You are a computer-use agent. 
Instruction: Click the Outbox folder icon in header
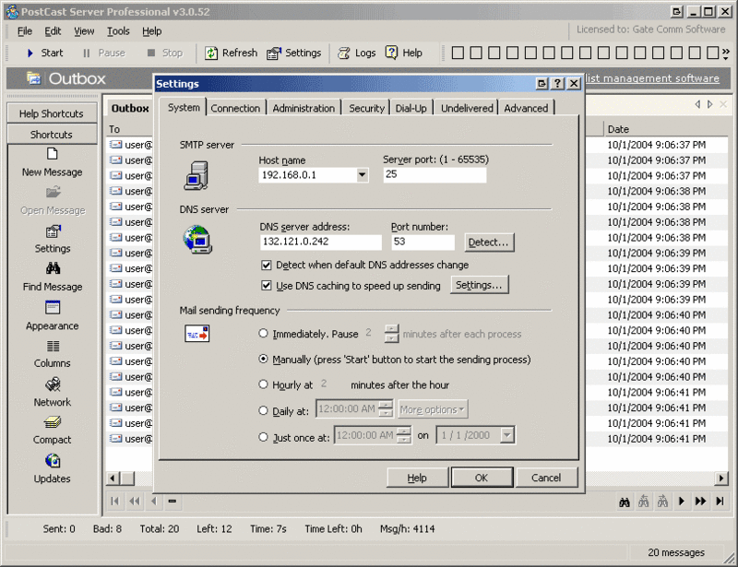pos(34,78)
